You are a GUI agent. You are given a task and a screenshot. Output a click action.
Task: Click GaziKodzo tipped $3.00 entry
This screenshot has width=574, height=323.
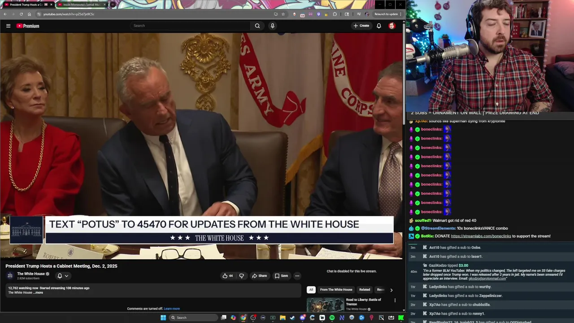(x=448, y=266)
